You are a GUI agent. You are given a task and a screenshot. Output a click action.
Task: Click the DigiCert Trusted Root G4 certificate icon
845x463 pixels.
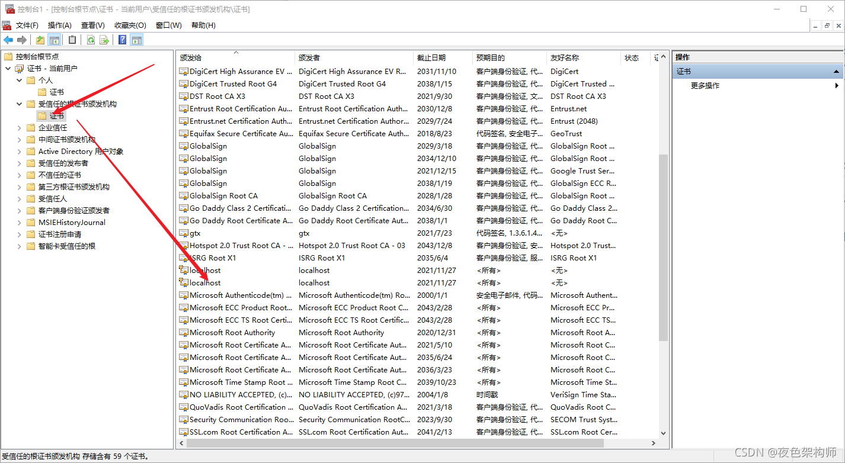click(184, 83)
